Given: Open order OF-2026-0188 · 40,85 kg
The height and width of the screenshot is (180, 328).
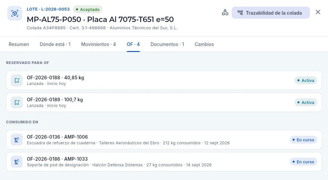Looking at the screenshot, I should coord(164,80).
